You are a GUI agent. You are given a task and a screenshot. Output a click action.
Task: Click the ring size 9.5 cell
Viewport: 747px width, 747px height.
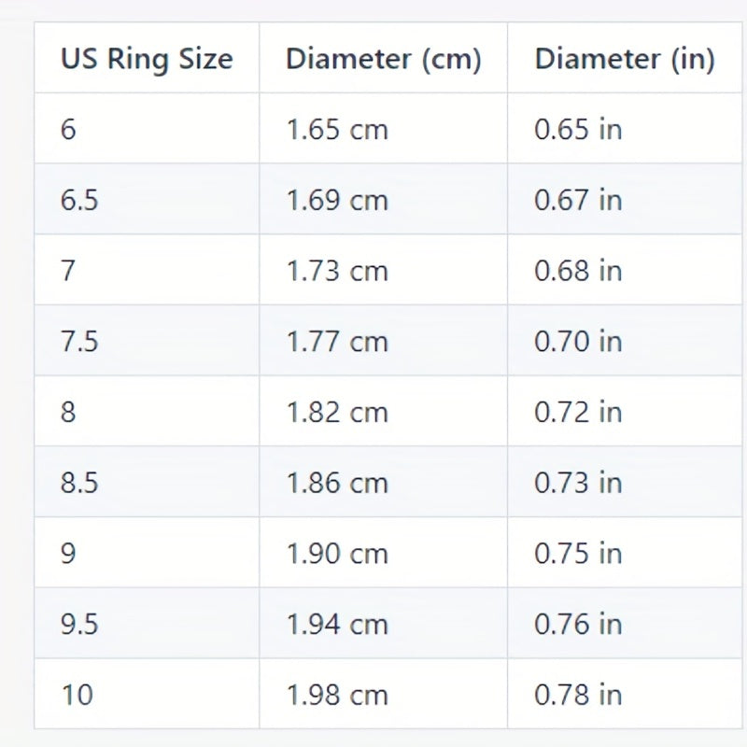pyautogui.click(x=147, y=623)
